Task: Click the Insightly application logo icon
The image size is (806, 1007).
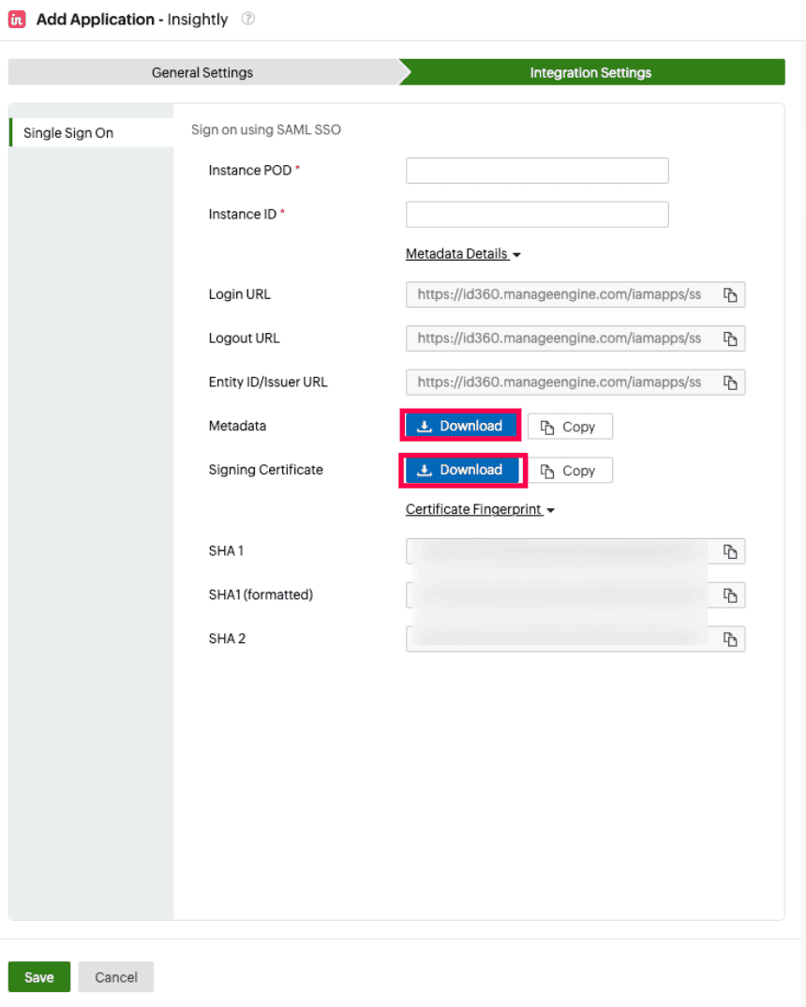Action: pos(15,19)
